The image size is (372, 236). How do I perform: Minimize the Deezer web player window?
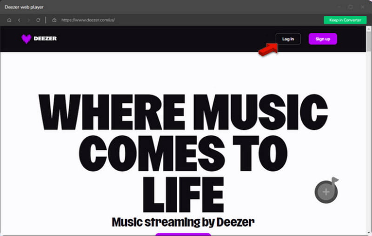point(339,7)
